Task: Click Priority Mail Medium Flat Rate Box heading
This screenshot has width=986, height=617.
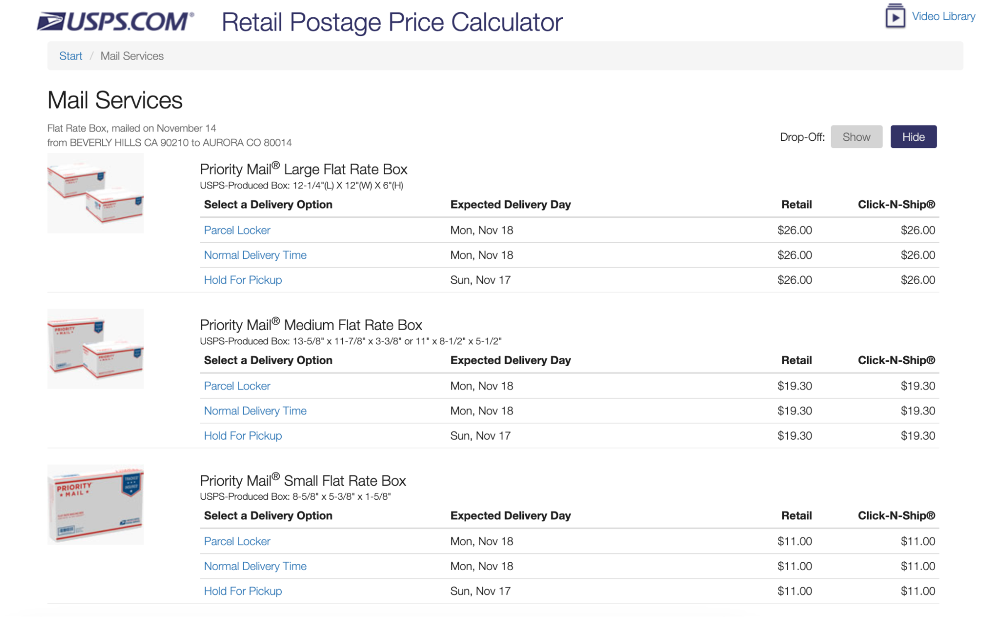Action: (311, 325)
